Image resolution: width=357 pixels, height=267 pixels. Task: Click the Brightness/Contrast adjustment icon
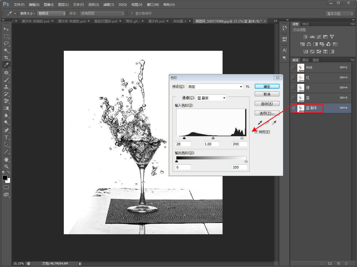click(x=305, y=37)
